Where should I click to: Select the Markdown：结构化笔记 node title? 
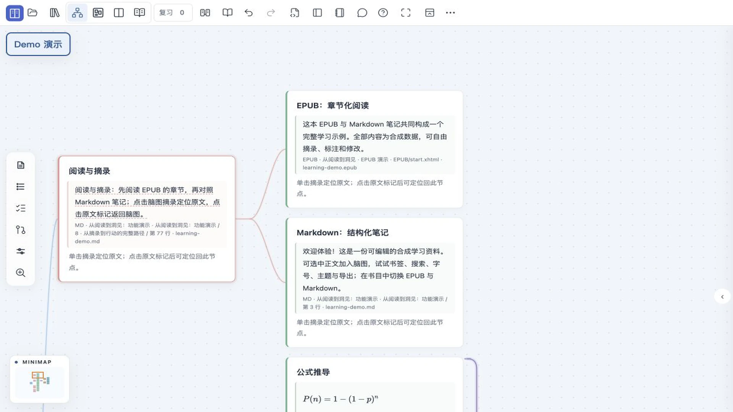pos(342,233)
